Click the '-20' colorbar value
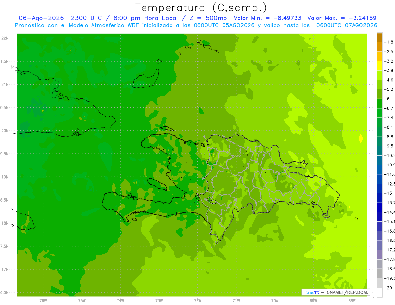This screenshot has height=305, width=395. coord(388,288)
